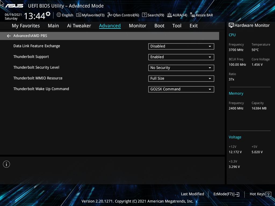The height and width of the screenshot is (206, 275).
Task: Click the back arrow to leave AMD PBS
Action: (9, 36)
